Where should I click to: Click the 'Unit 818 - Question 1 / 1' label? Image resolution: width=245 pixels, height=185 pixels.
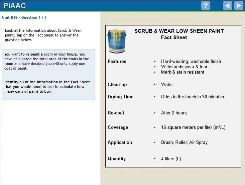[24, 17]
